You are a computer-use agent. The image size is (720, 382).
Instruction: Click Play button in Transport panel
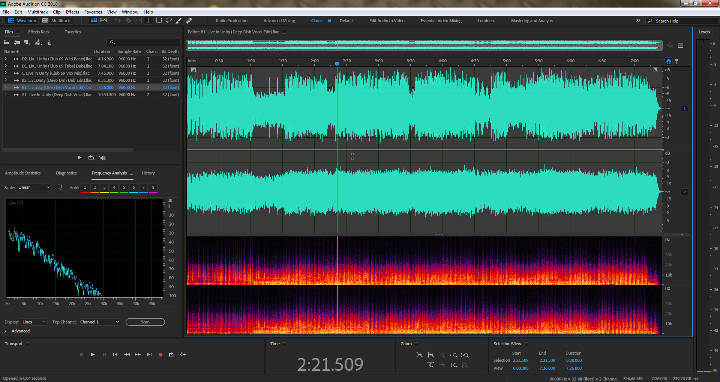[93, 354]
